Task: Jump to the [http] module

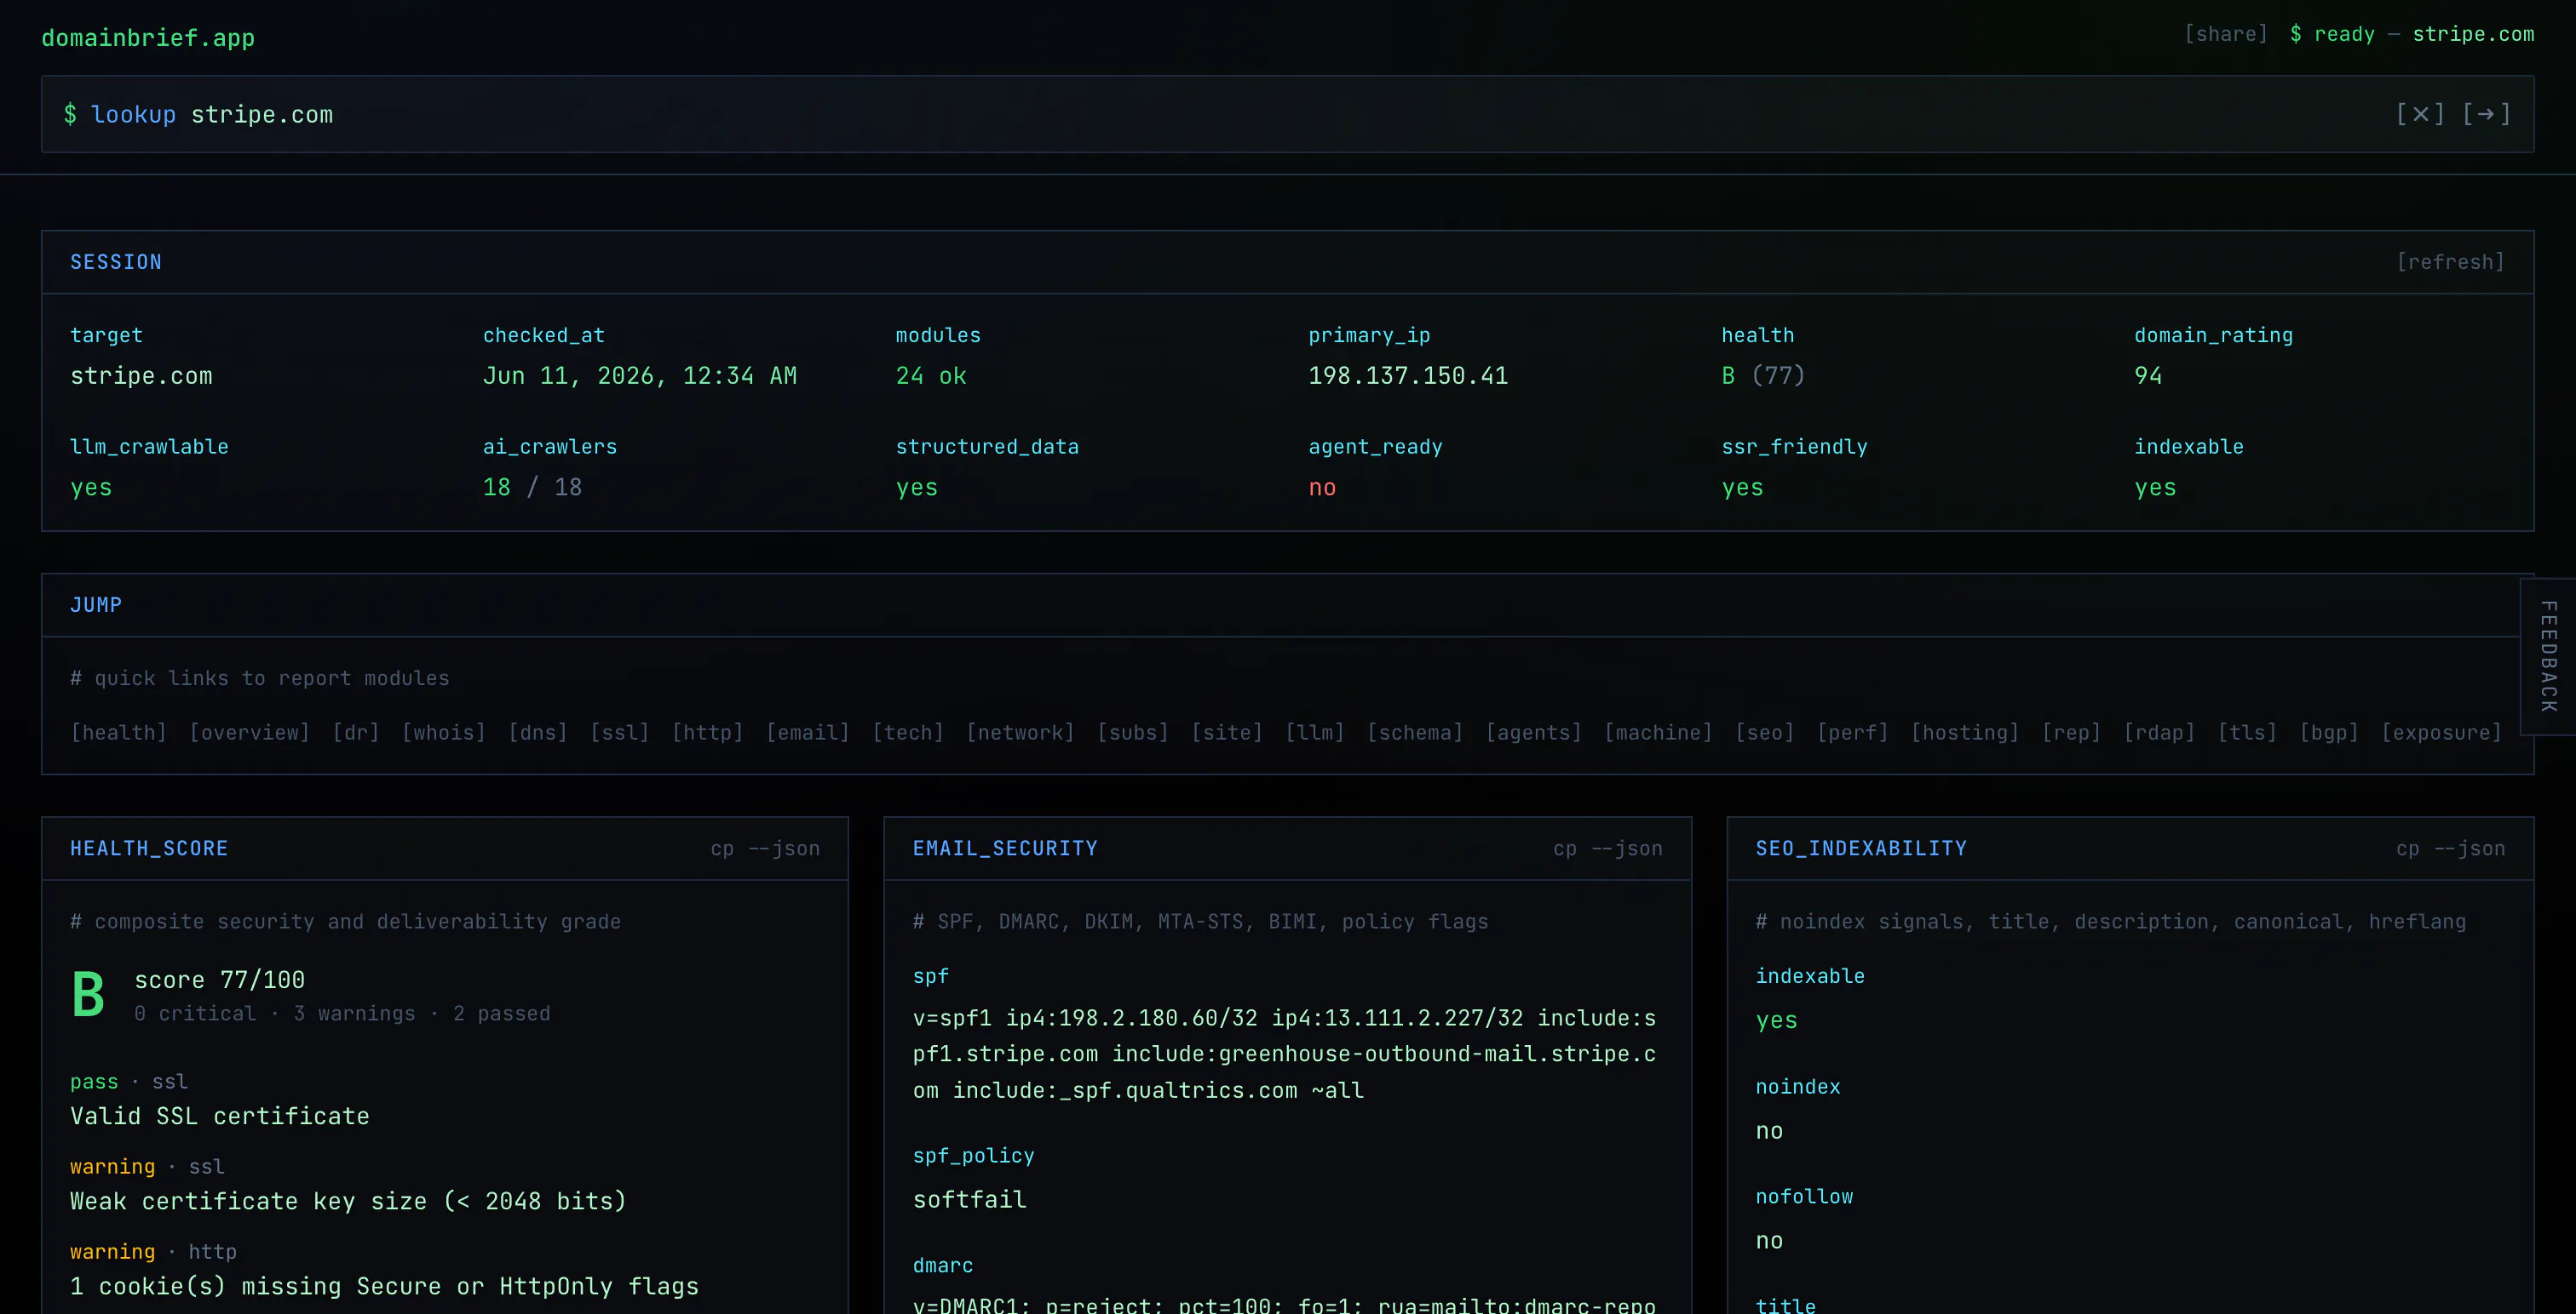Action: tap(708, 733)
